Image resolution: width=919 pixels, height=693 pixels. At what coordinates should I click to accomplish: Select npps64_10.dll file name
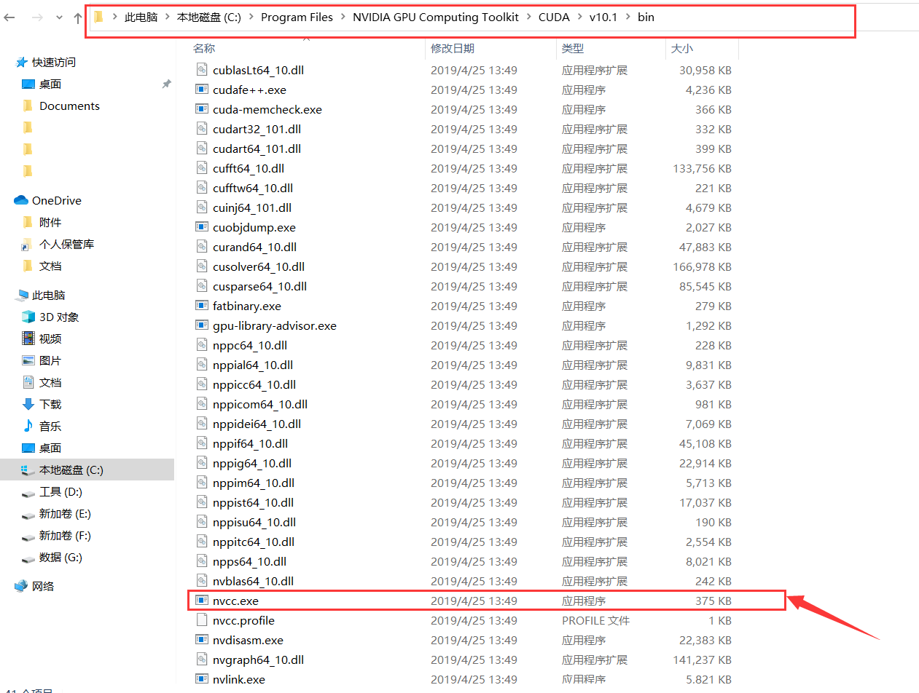(x=249, y=561)
